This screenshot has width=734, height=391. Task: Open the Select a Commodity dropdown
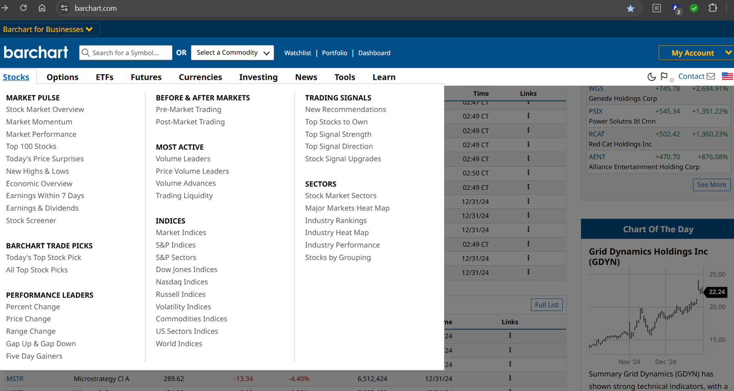233,53
